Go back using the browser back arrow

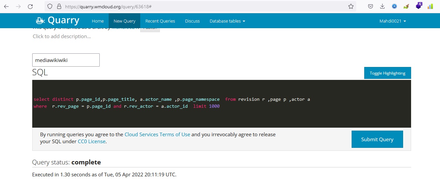click(6, 6)
